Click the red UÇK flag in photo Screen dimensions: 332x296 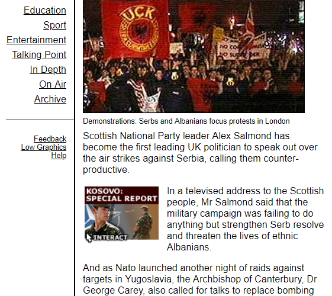(x=135, y=28)
